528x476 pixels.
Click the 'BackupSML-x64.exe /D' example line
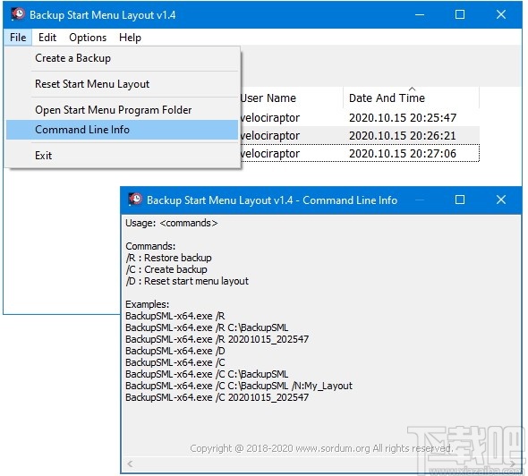pos(175,351)
